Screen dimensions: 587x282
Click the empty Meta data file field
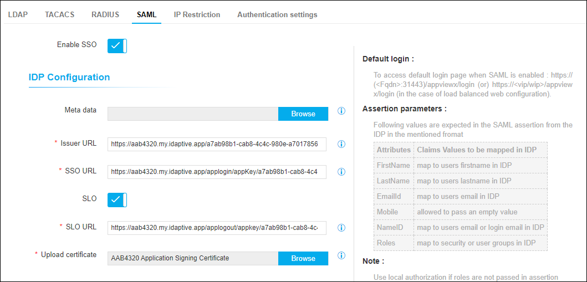tap(193, 114)
